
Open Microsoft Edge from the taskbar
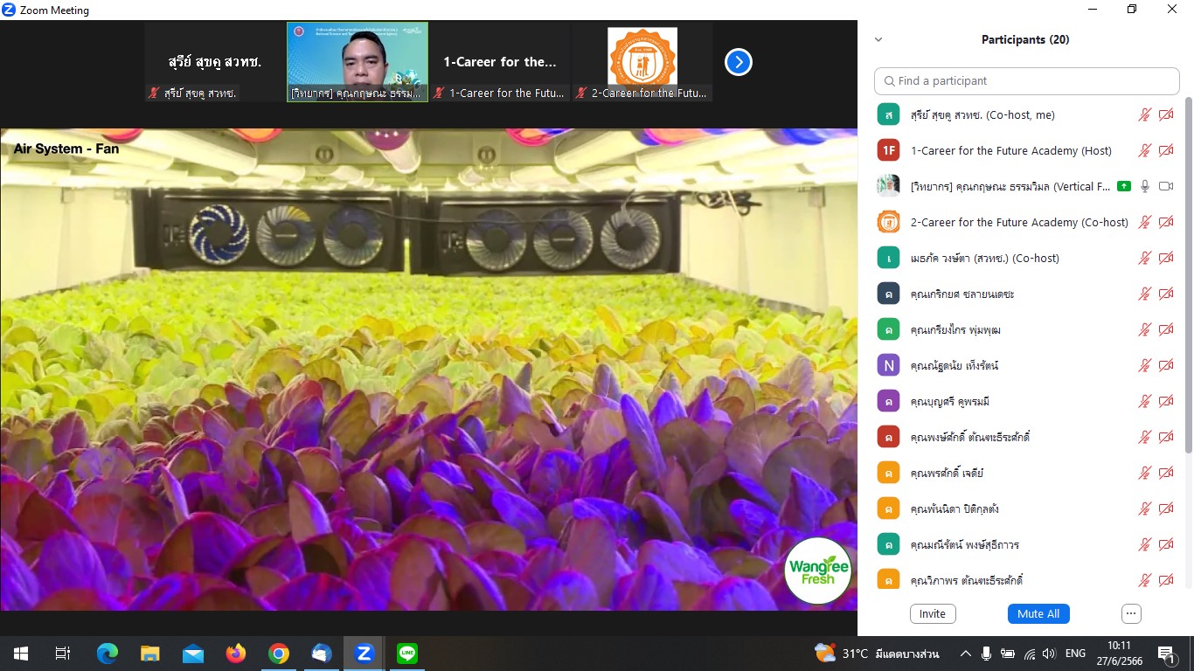pyautogui.click(x=108, y=653)
